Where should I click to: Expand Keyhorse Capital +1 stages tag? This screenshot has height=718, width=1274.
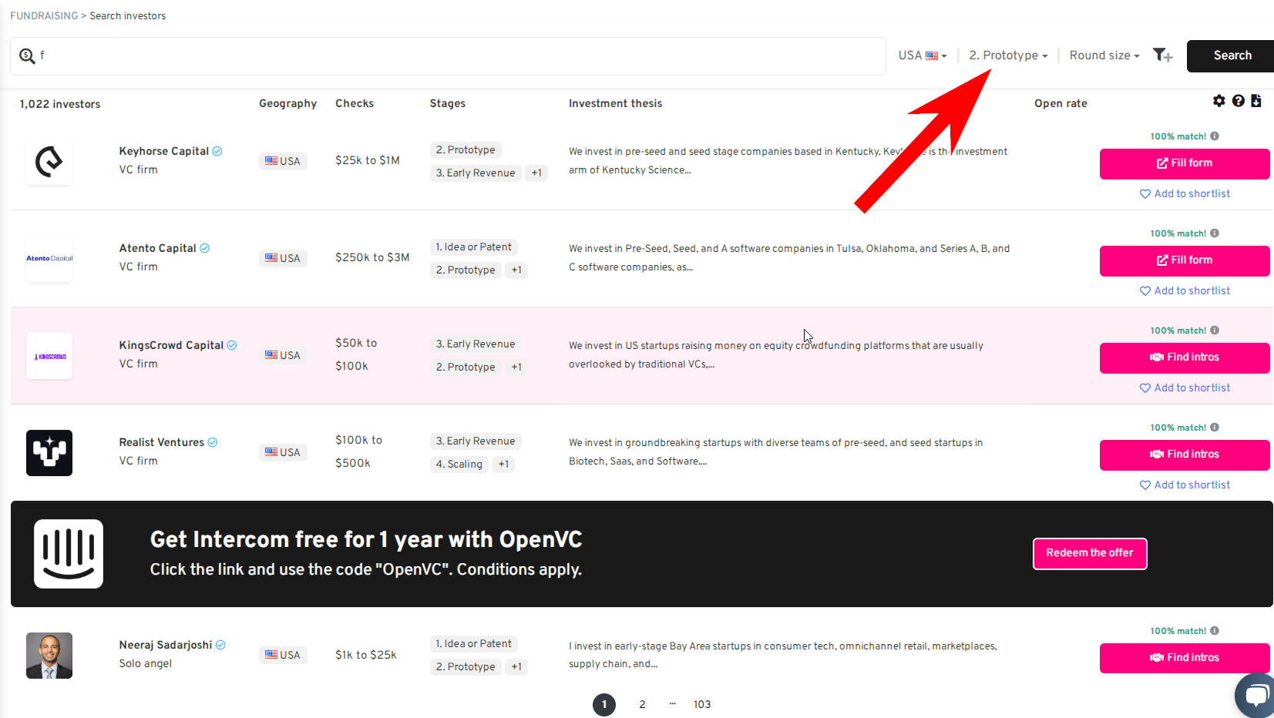click(x=536, y=173)
